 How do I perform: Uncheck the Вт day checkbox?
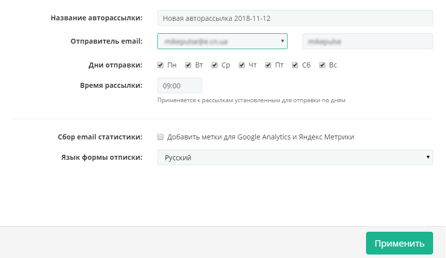coord(188,65)
